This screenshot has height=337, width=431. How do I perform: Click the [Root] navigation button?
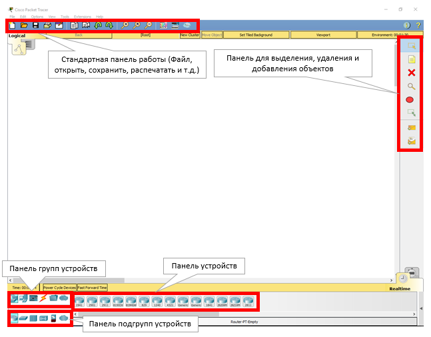145,35
